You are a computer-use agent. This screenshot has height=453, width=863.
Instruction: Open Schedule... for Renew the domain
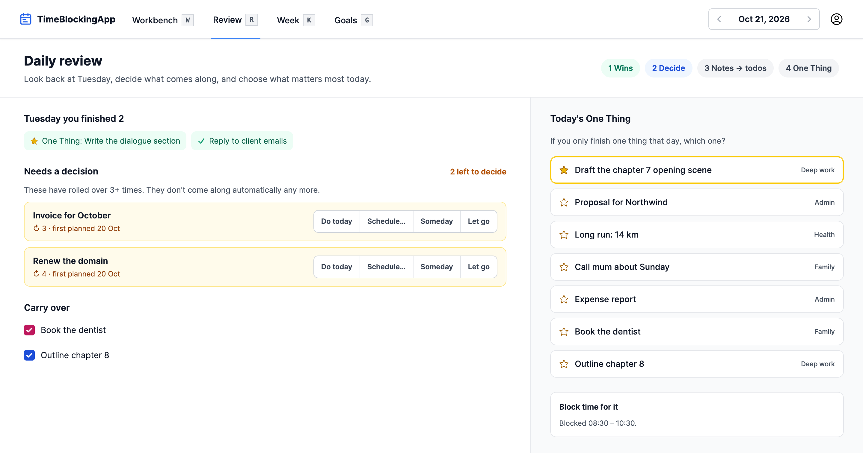click(386, 267)
